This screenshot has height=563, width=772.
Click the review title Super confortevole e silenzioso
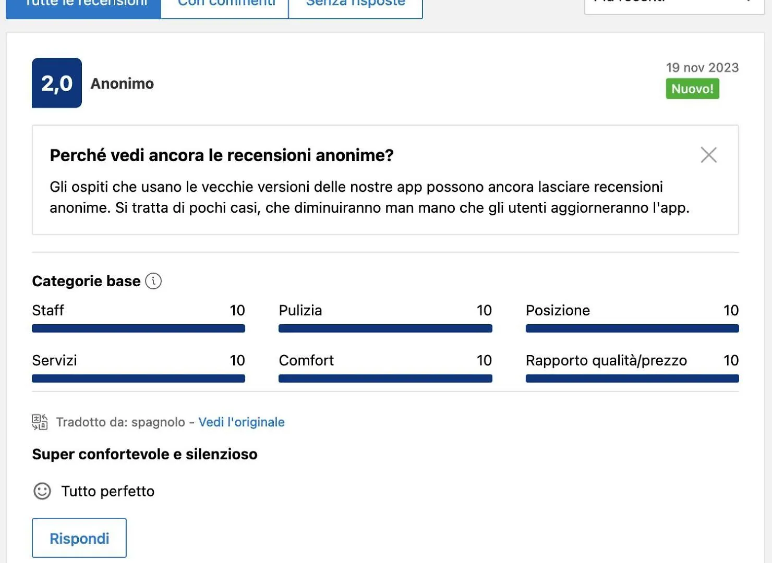click(x=144, y=454)
